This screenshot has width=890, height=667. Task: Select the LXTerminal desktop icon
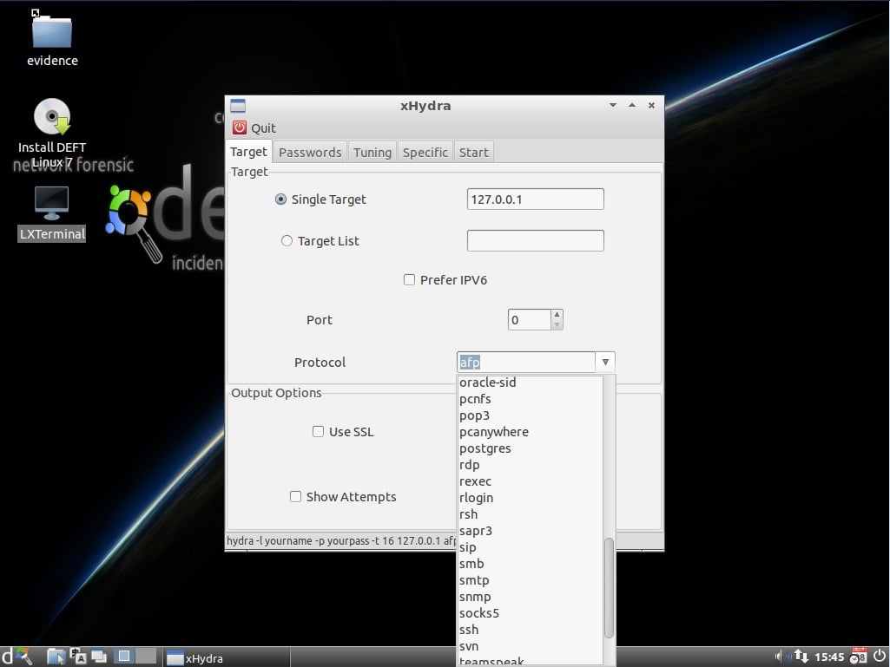(x=51, y=214)
